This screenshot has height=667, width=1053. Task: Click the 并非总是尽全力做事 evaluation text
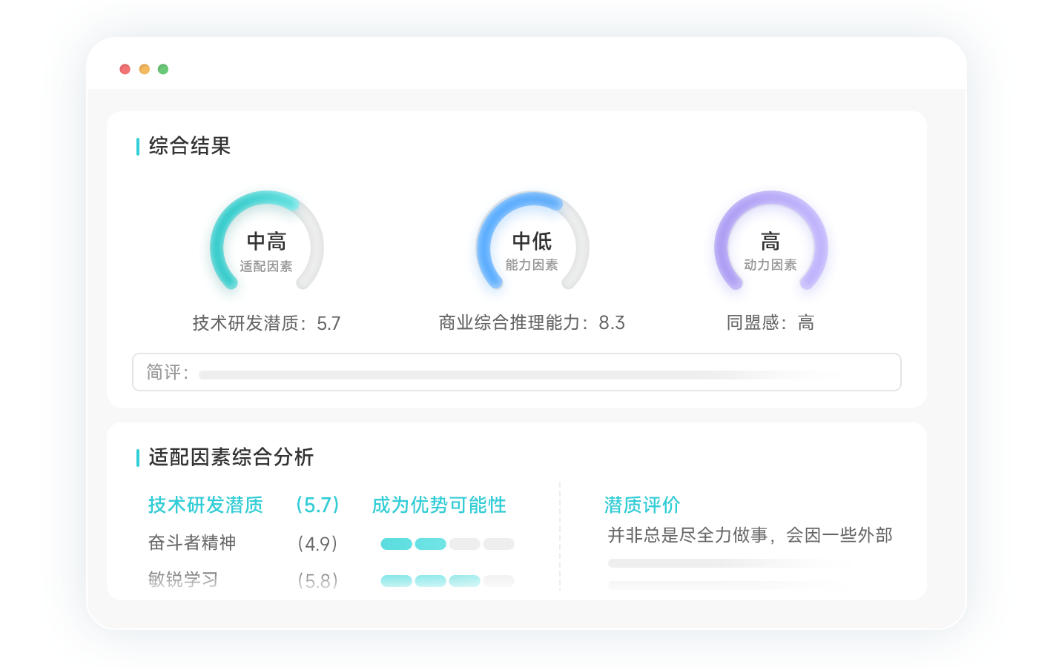coord(750,535)
